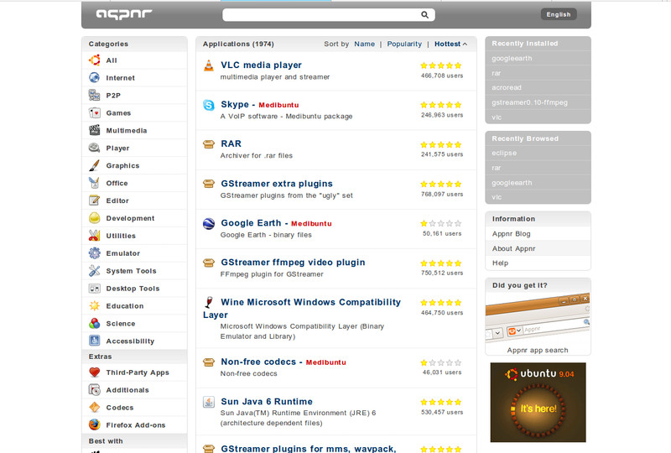
Task: Click the Desktop Tools icon
Action: pyautogui.click(x=94, y=288)
